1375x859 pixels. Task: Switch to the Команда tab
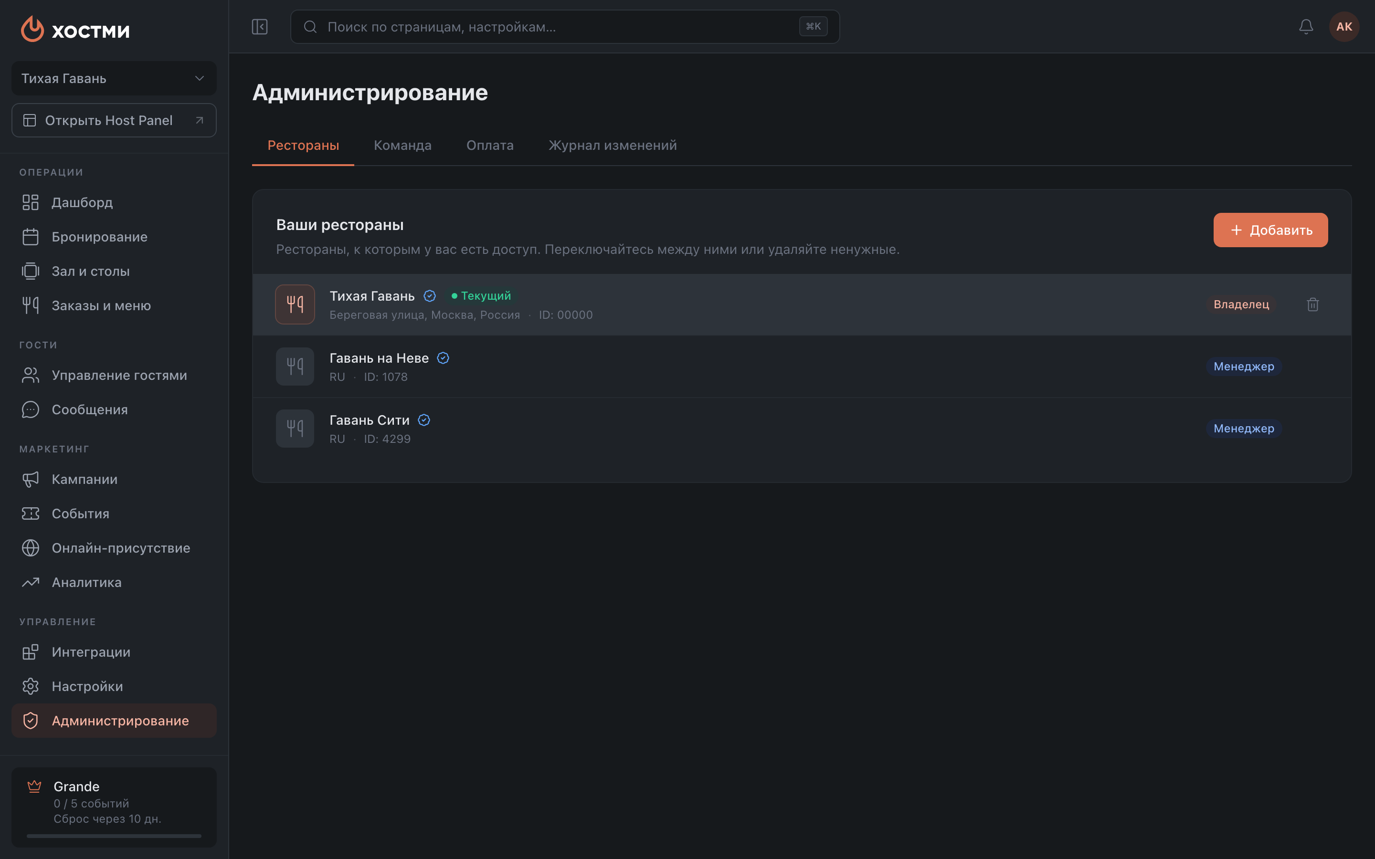coord(402,146)
